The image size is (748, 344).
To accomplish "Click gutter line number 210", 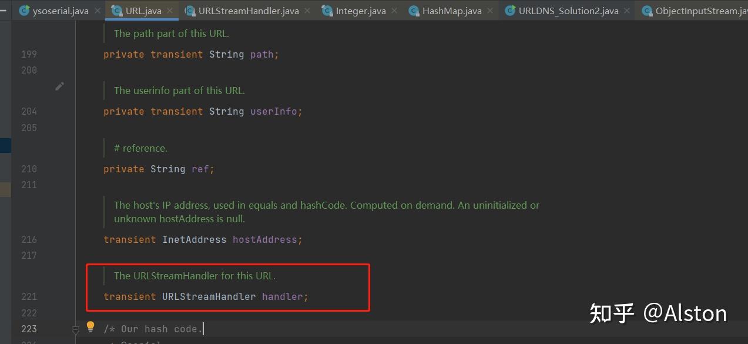I will click(29, 169).
